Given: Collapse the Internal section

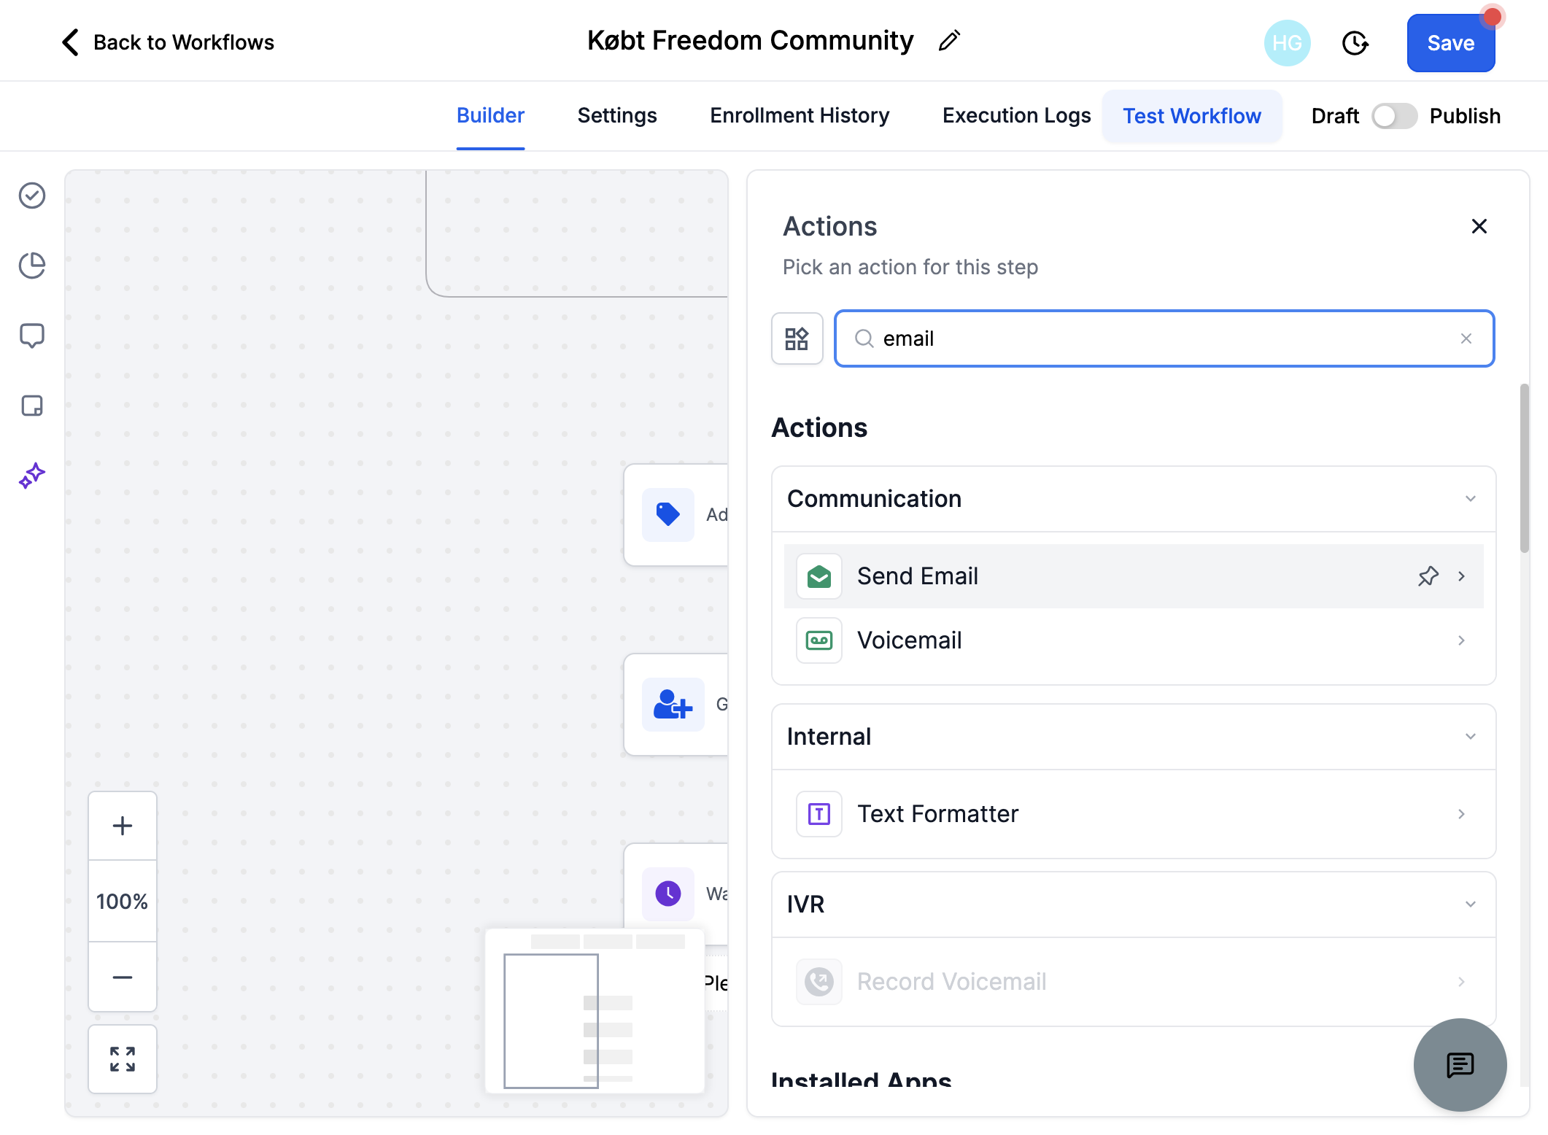Looking at the screenshot, I should (1470, 737).
